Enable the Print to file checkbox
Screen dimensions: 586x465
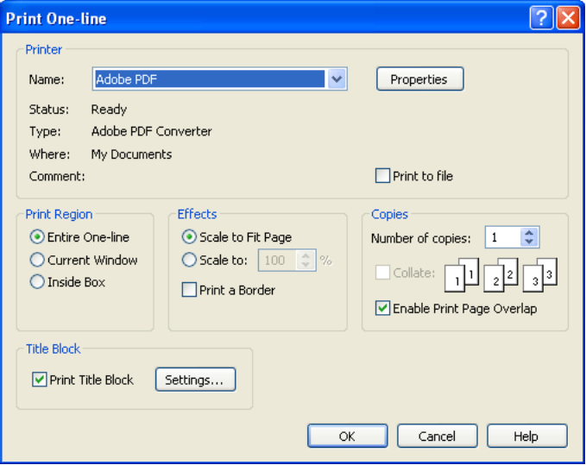(383, 176)
